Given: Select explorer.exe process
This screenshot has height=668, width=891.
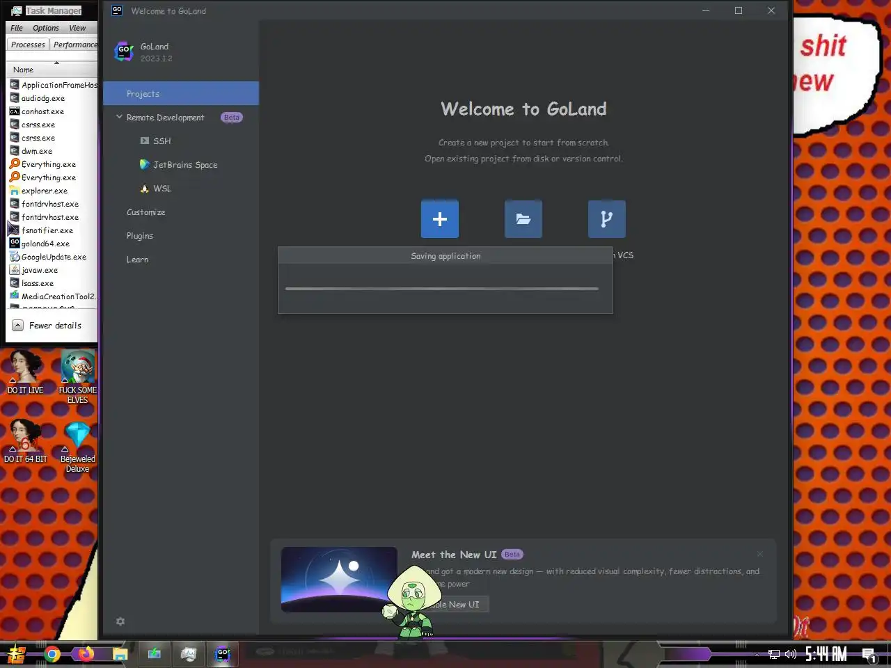Looking at the screenshot, I should [53, 191].
